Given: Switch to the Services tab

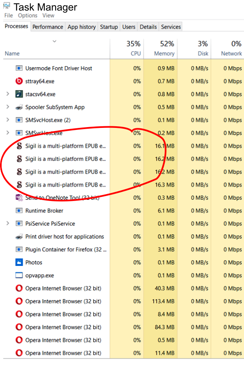Looking at the screenshot, I should [x=171, y=27].
